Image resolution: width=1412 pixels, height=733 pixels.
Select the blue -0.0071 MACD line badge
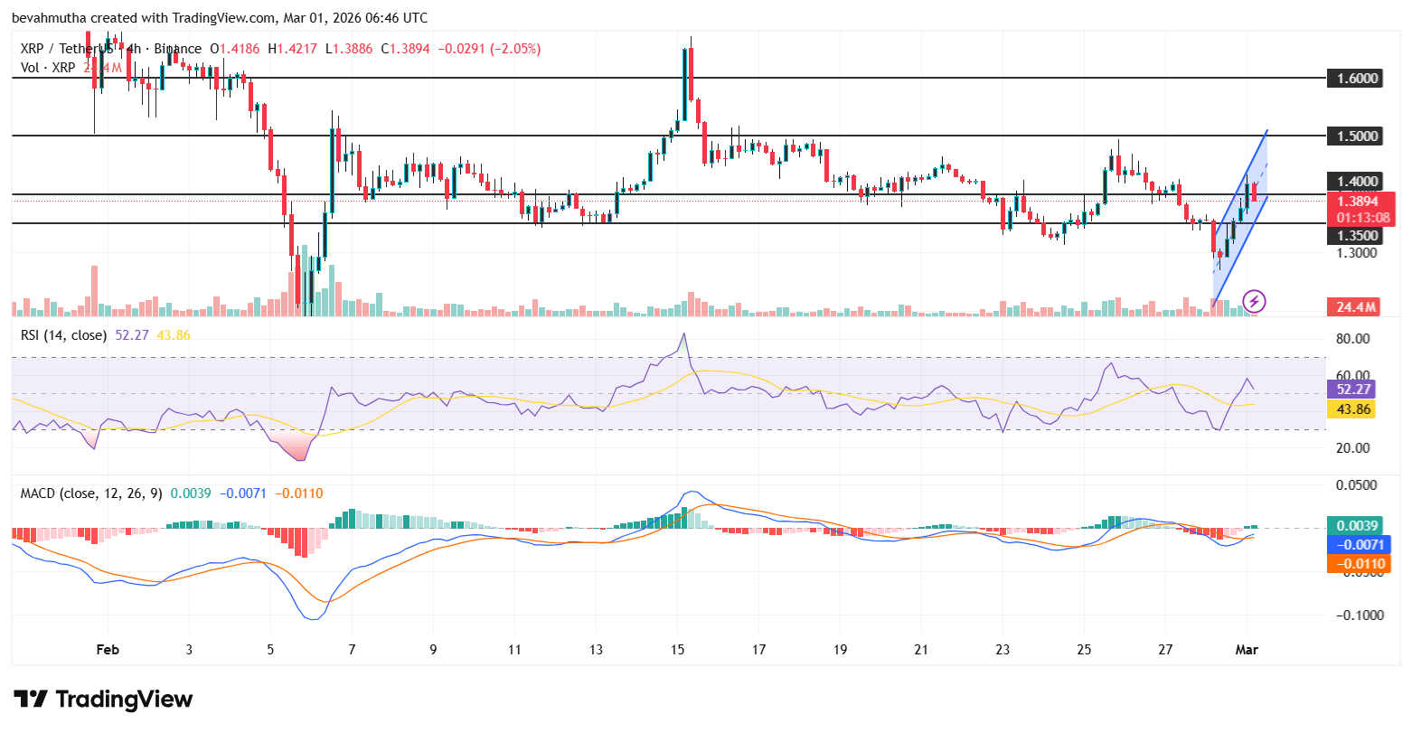(x=1360, y=543)
